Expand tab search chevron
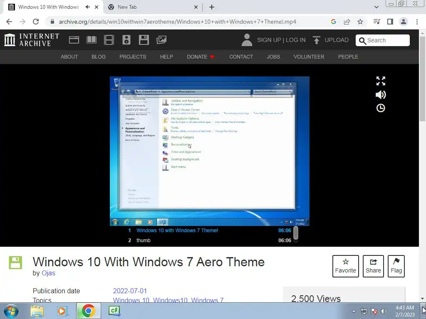The image size is (426, 319). point(376,7)
